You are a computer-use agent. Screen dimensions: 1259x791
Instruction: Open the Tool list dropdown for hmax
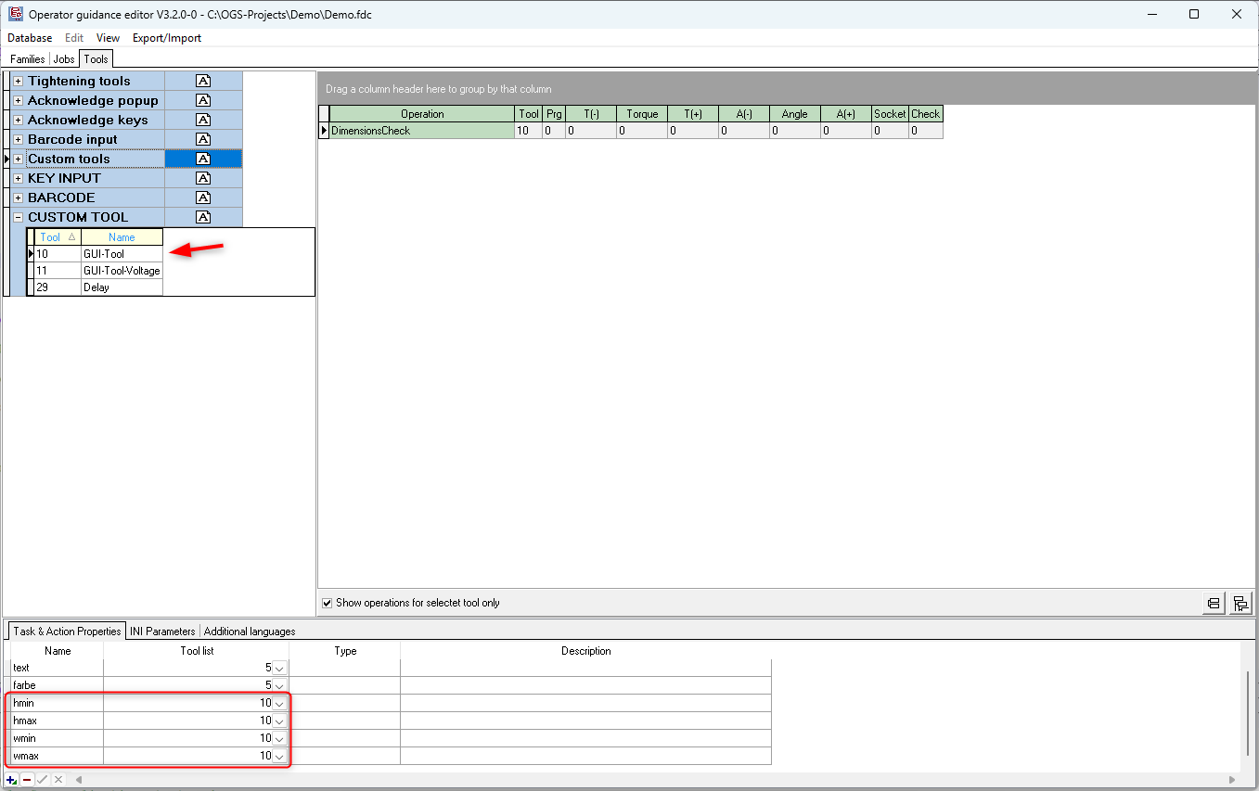tap(279, 721)
